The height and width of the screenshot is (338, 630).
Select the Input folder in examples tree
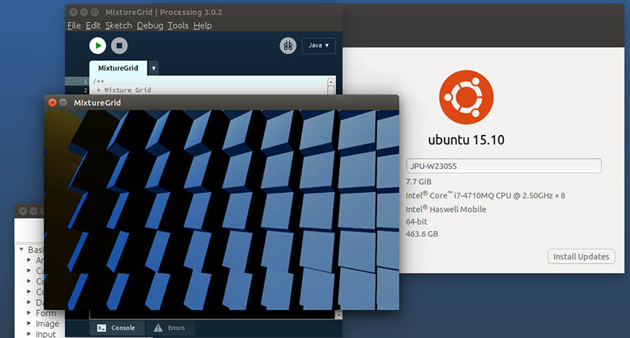46,334
